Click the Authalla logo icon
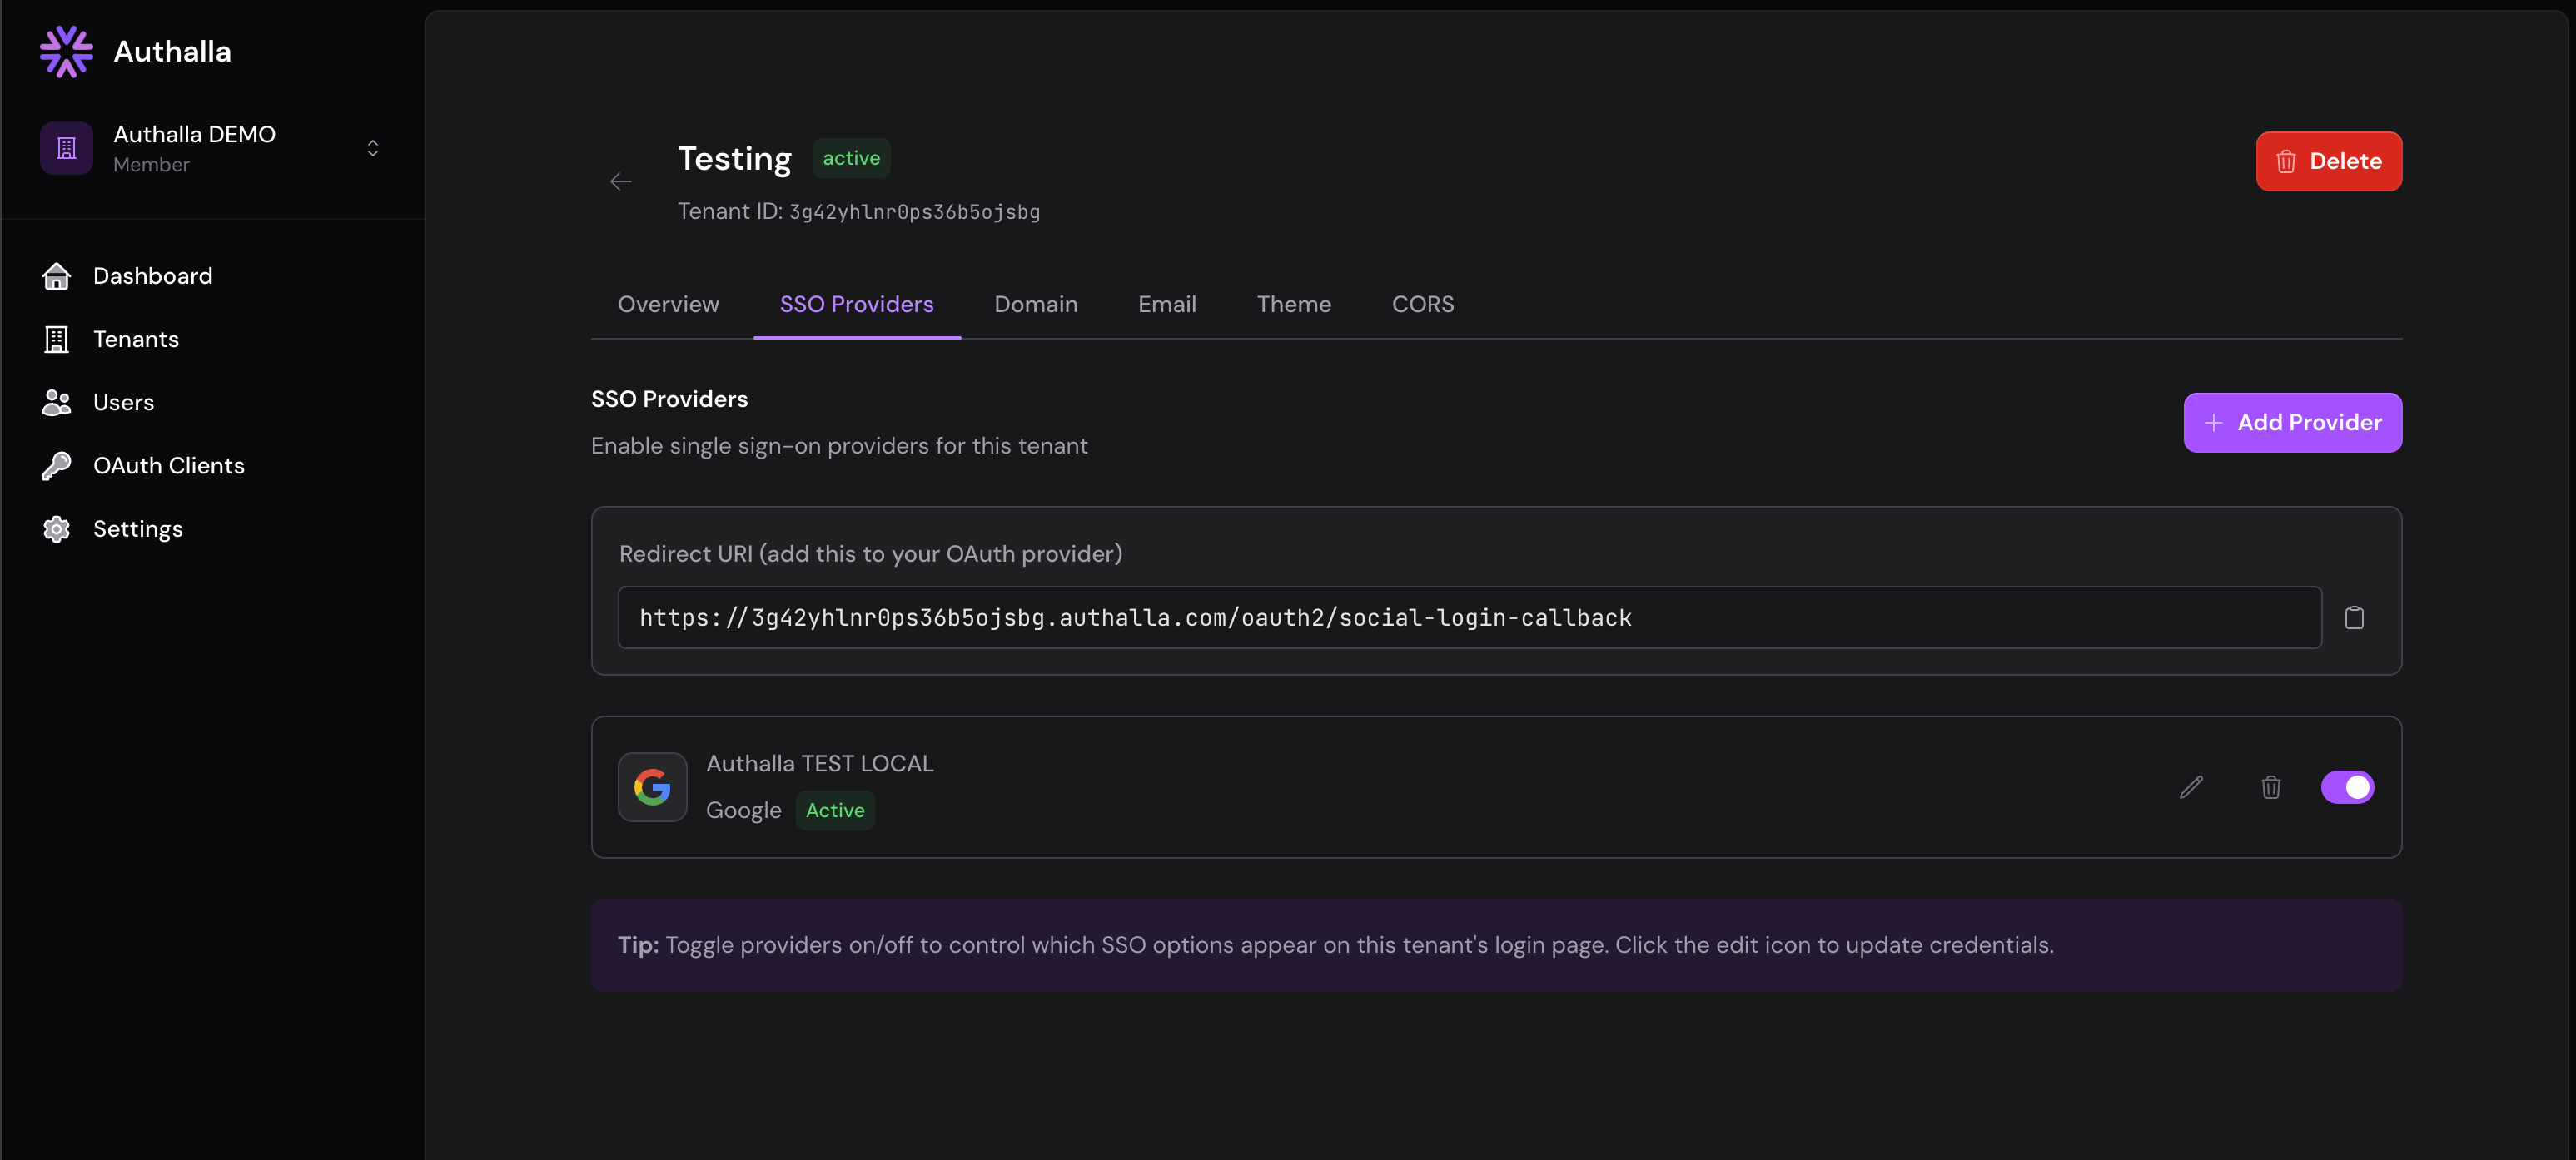 tap(65, 51)
